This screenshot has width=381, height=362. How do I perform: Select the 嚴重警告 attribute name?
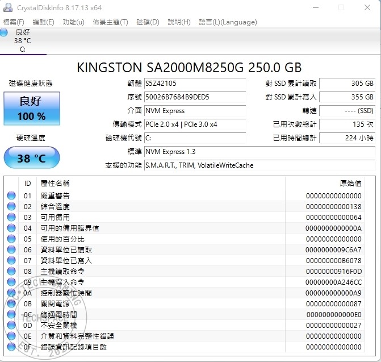55,195
